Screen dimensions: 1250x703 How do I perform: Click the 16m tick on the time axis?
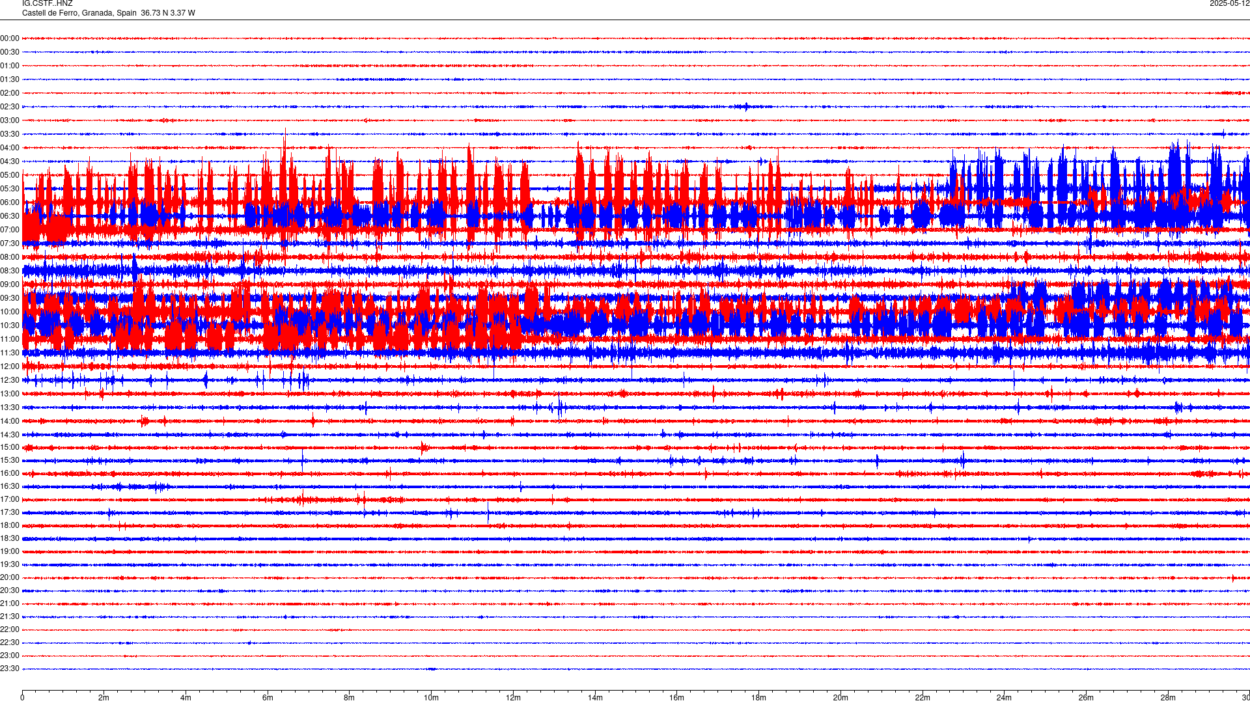point(677,698)
